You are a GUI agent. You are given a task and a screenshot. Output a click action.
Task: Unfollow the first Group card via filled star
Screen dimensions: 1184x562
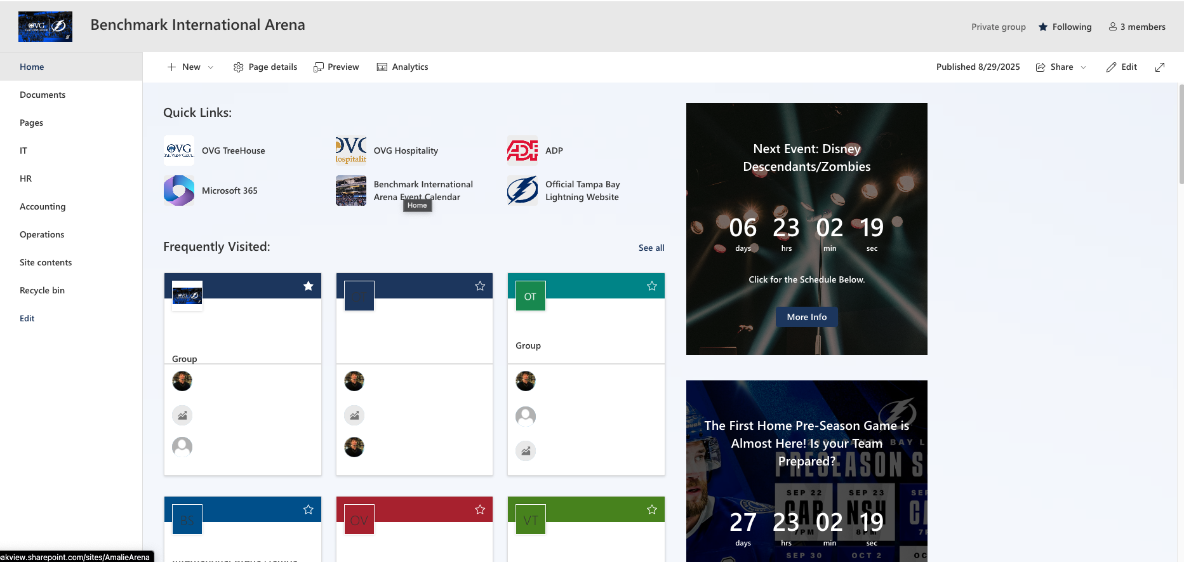click(309, 286)
